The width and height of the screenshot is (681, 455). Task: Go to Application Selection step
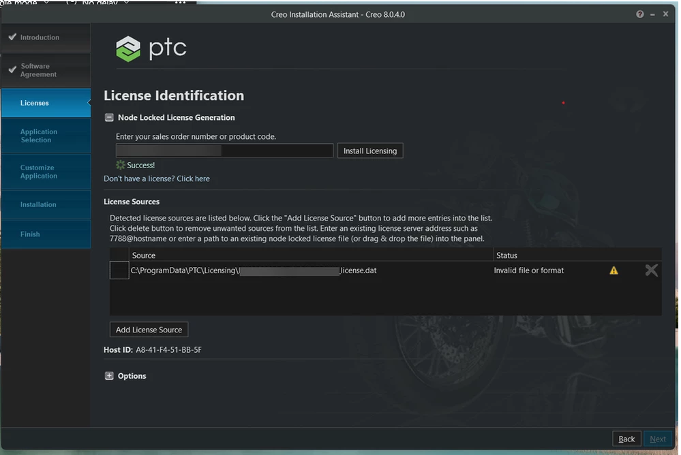(46, 136)
